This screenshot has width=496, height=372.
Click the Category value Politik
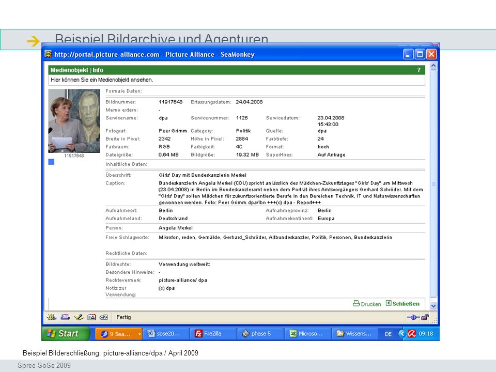[243, 131]
